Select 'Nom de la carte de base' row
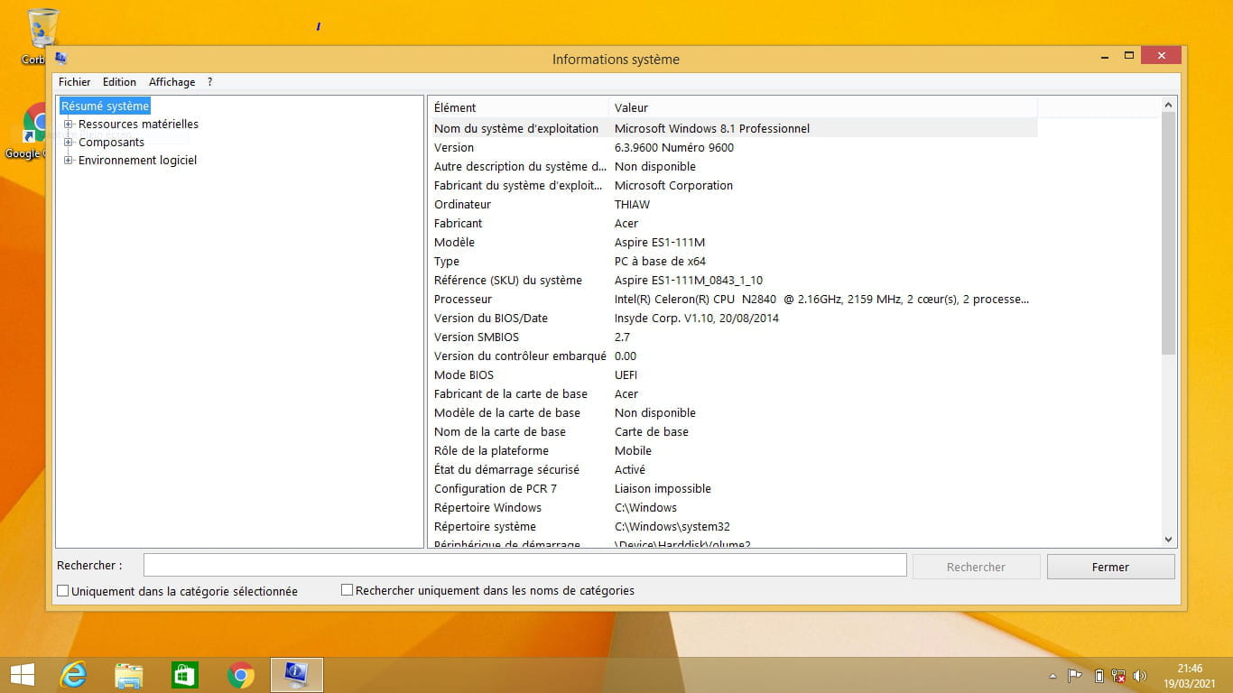Screen dimensions: 1233x693 (735, 431)
